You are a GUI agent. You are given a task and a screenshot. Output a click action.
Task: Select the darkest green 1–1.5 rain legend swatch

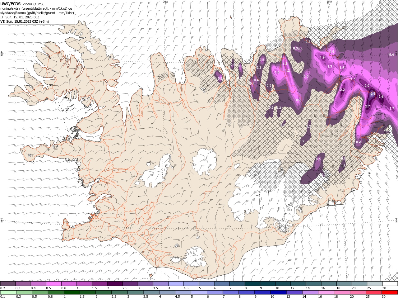(72, 292)
